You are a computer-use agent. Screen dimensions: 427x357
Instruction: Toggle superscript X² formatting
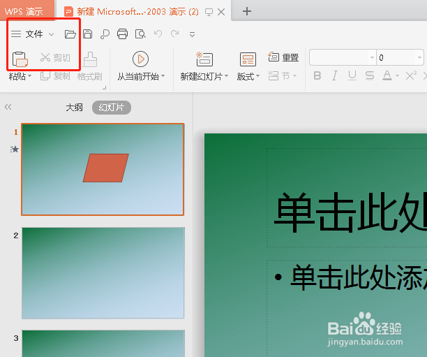click(411, 75)
